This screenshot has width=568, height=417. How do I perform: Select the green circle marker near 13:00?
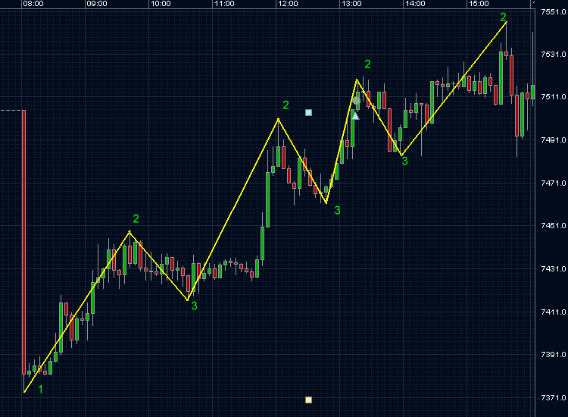357,100
